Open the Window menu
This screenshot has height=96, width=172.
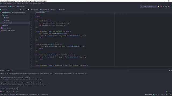coord(35,4)
